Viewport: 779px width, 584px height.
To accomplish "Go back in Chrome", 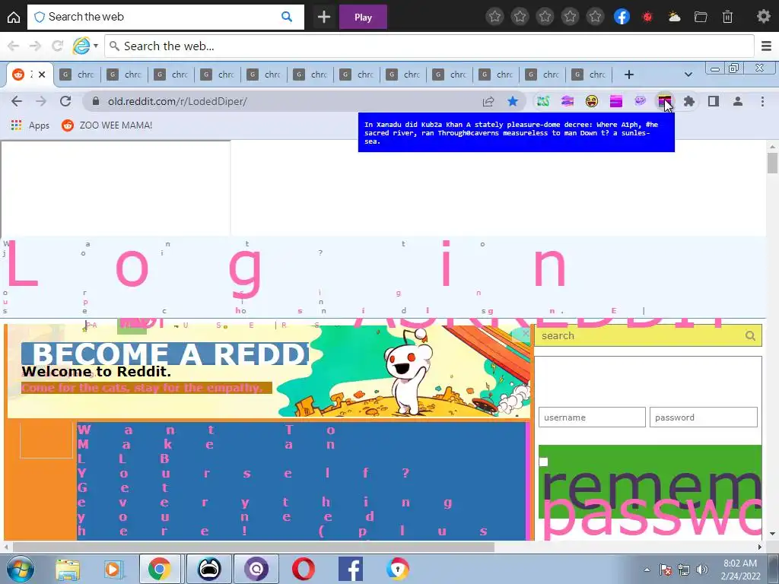I will click(x=17, y=101).
